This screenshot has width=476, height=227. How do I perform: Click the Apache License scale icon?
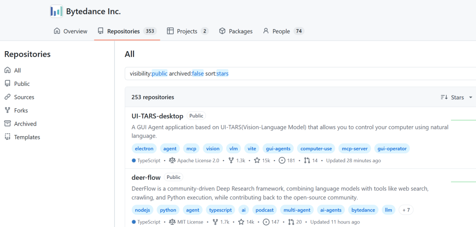(x=172, y=161)
